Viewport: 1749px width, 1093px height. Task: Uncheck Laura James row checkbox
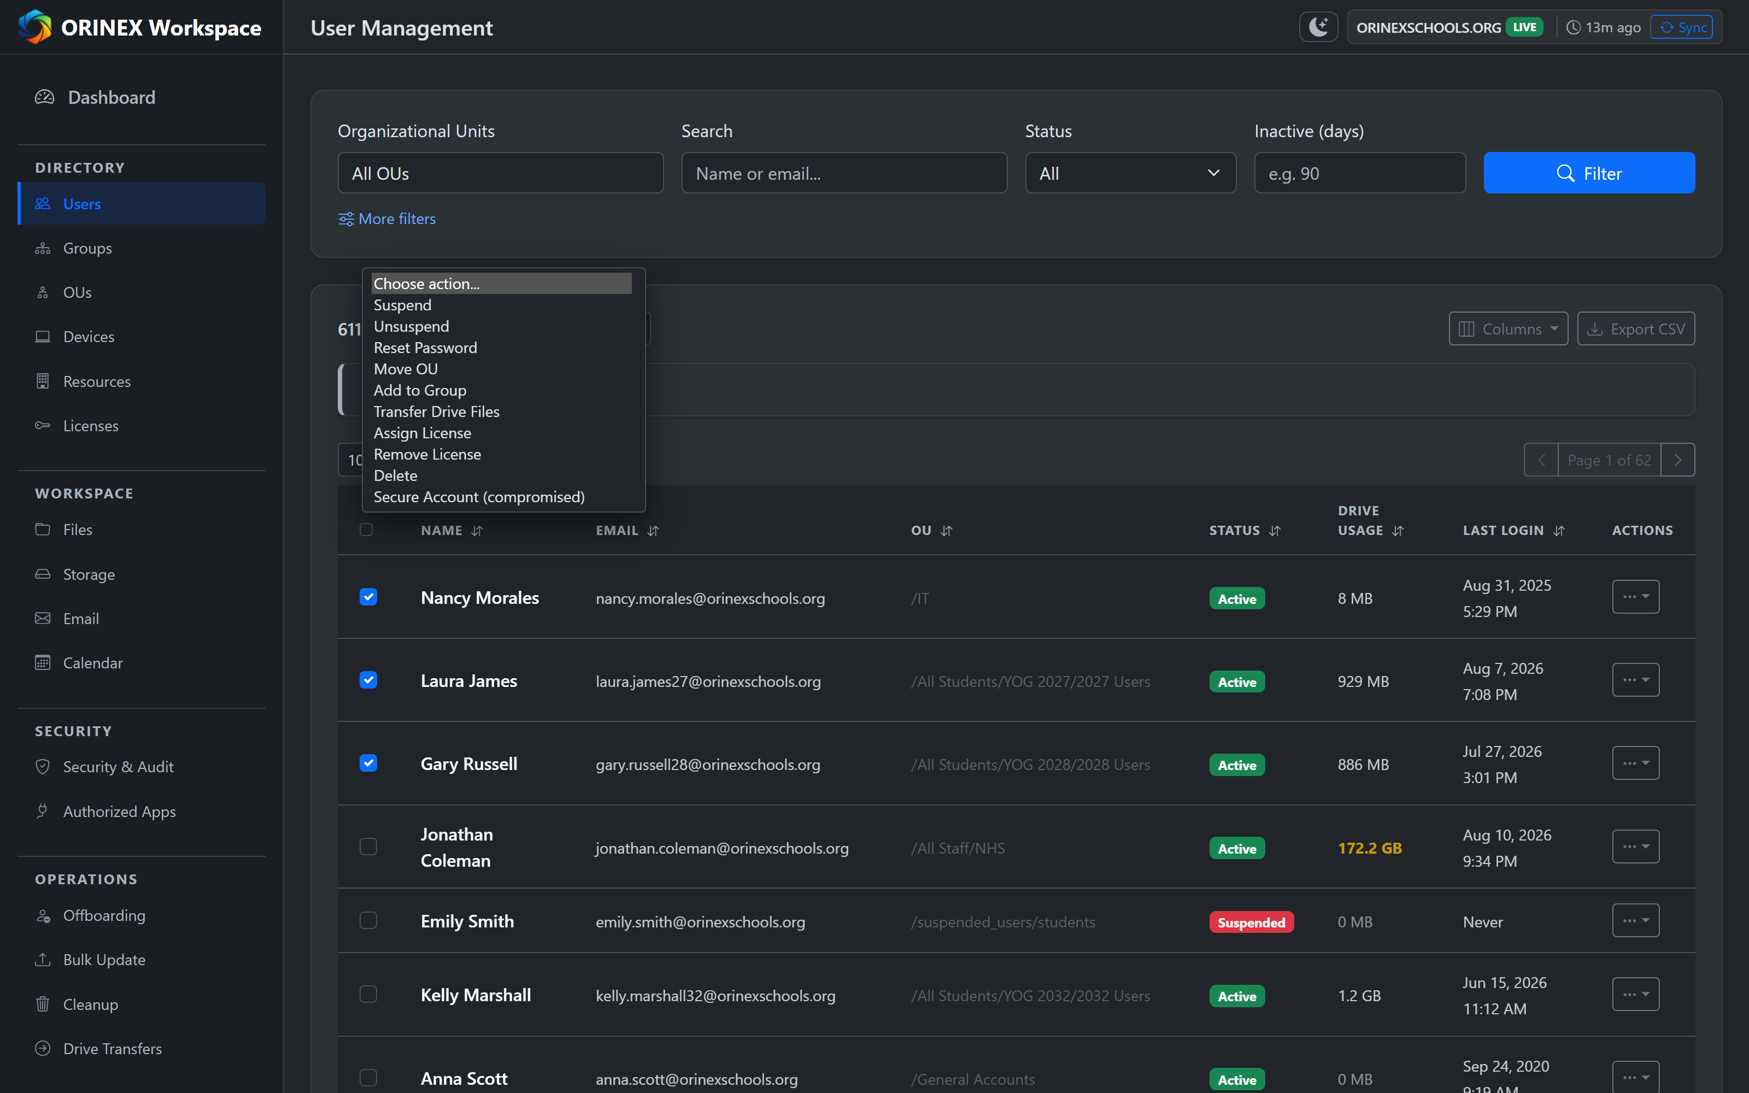click(x=368, y=680)
